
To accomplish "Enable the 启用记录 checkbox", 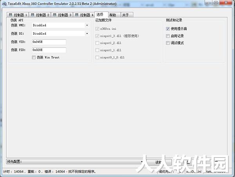I will 168,36.
